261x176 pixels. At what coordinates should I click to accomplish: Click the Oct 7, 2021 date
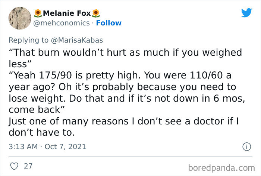tap(65, 146)
